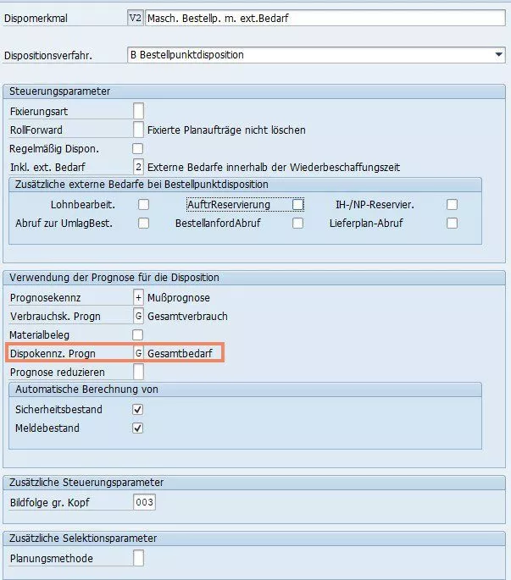The width and height of the screenshot is (511, 580).
Task: Check the IH-/NP-Reservier. option
Action: pyautogui.click(x=453, y=204)
